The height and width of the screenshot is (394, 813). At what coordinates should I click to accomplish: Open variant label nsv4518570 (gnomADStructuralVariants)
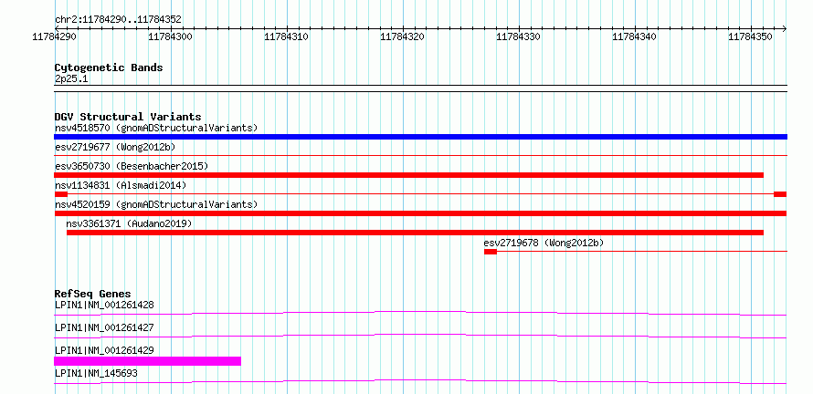point(156,128)
